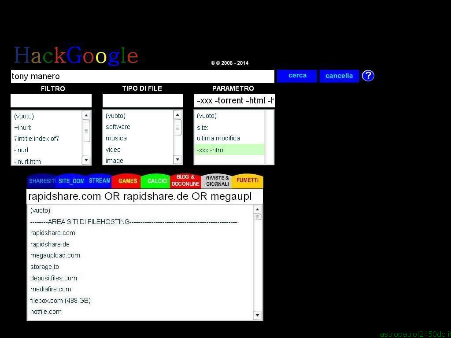Screen dimensions: 451x338
Task: Select -inurl:htm in the FILTRO list
Action: click(47, 161)
